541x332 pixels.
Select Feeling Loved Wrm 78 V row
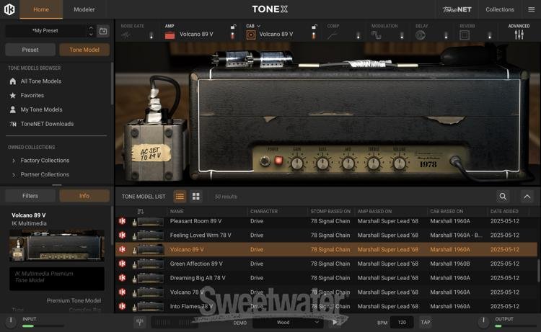coord(326,235)
